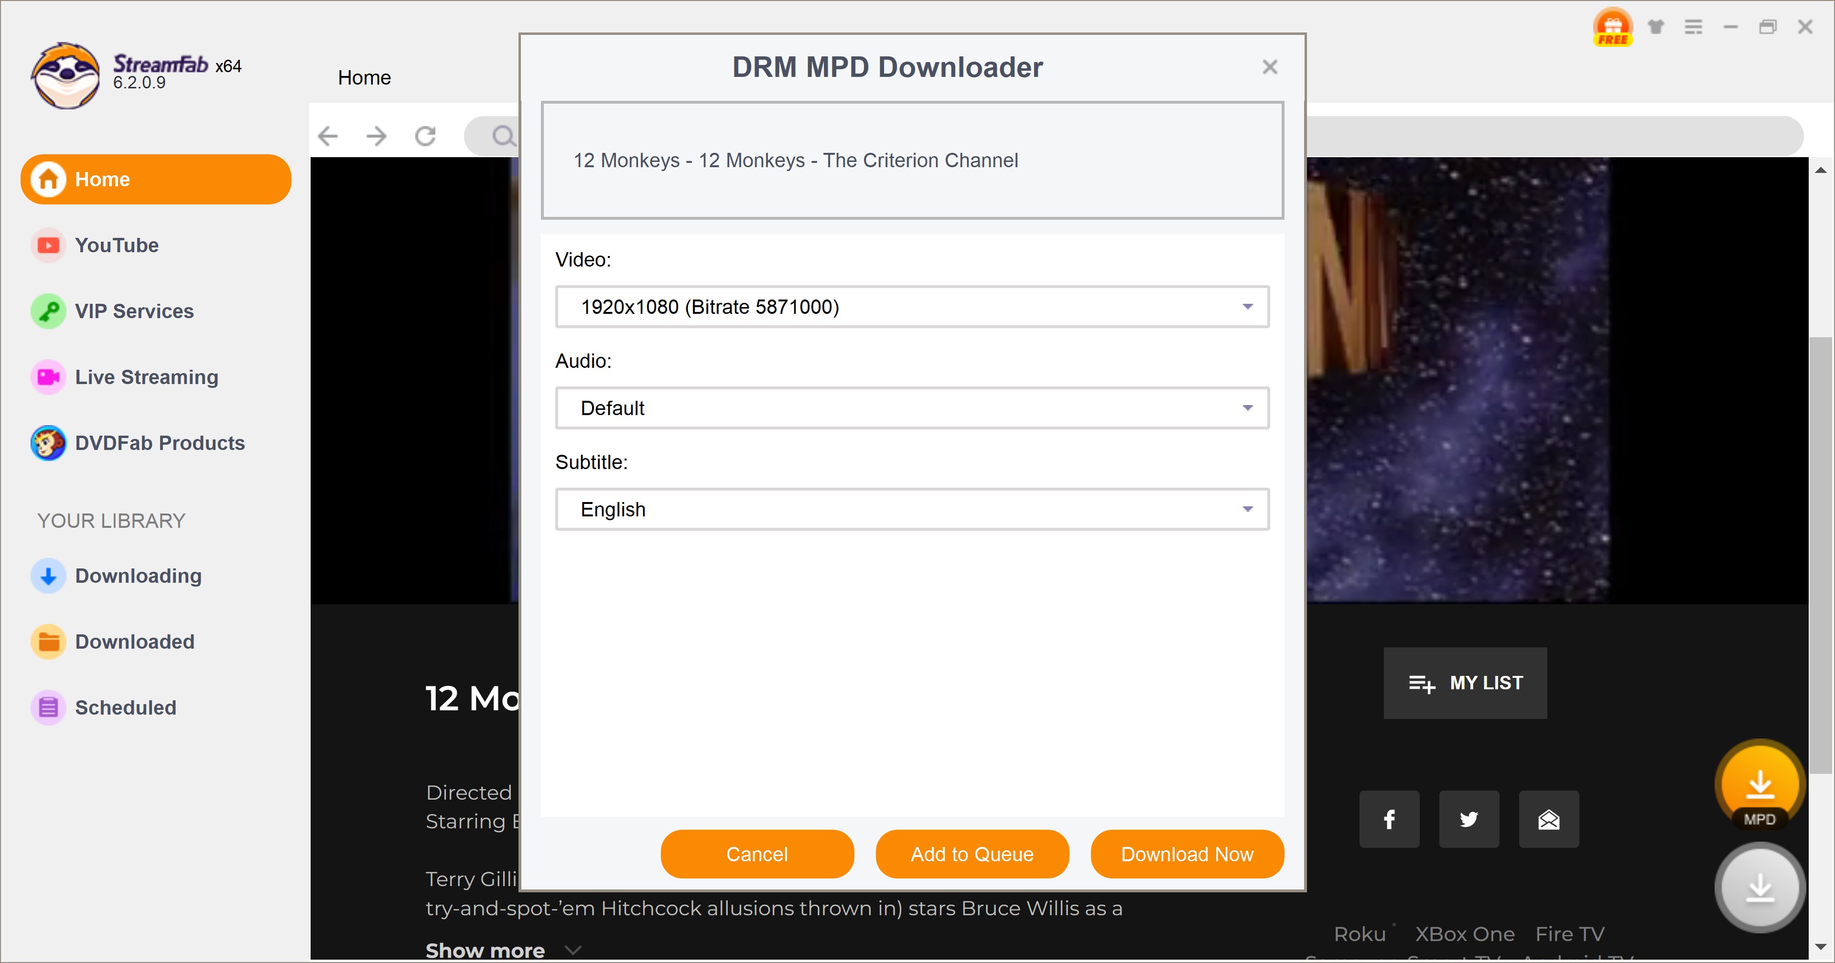
Task: Share on Twitter
Action: tap(1469, 819)
